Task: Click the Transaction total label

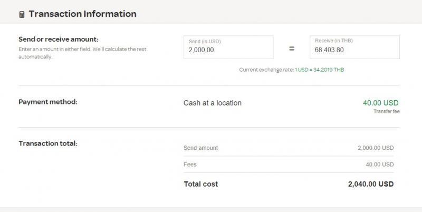Action: [x=48, y=143]
